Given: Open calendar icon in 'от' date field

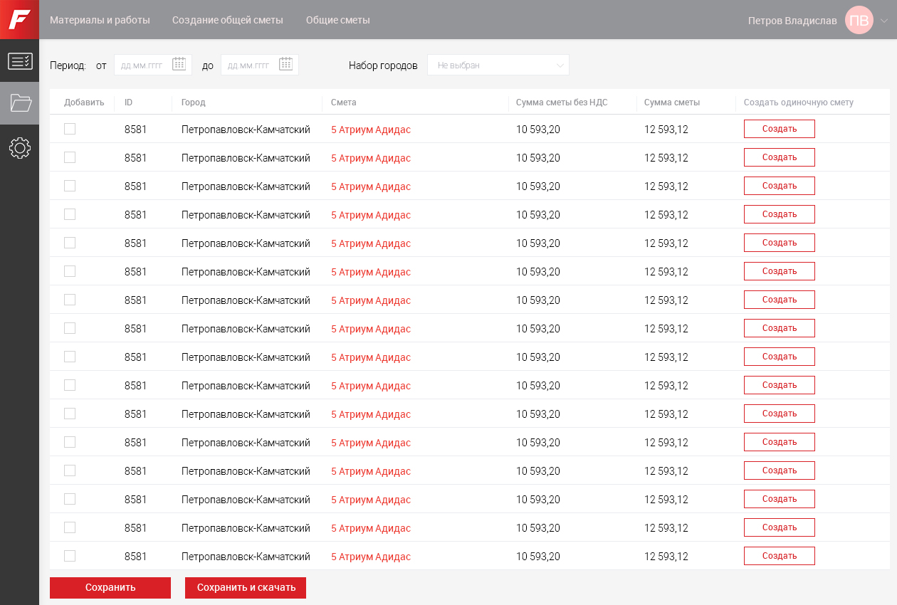Looking at the screenshot, I should (179, 64).
